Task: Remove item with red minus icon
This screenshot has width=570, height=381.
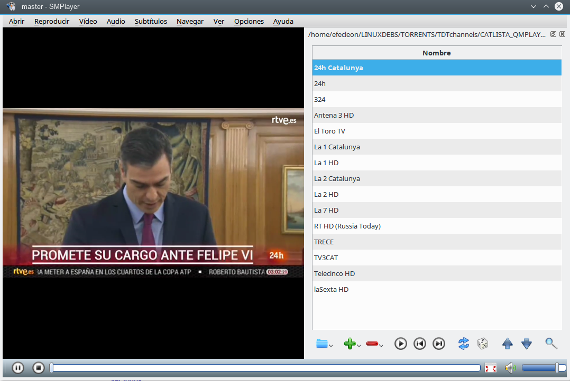Action: (372, 343)
